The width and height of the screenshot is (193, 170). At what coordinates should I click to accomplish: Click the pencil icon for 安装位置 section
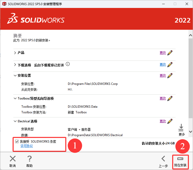click(x=170, y=76)
